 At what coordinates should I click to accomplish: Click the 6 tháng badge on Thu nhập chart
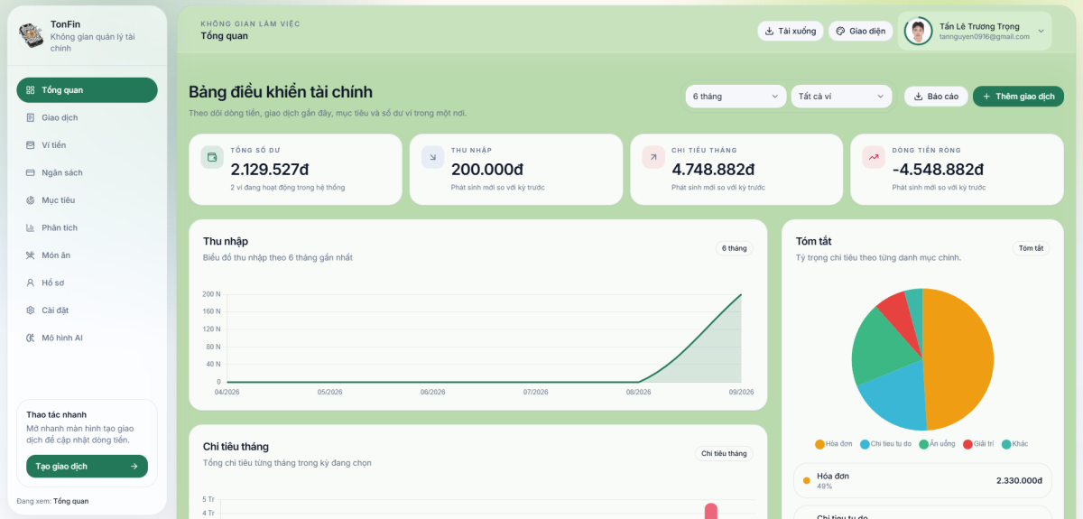[x=735, y=248]
